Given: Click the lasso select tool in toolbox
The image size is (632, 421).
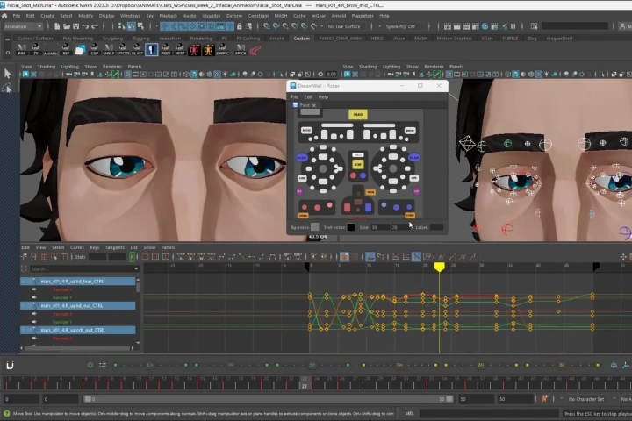Looking at the screenshot, I should (7, 89).
